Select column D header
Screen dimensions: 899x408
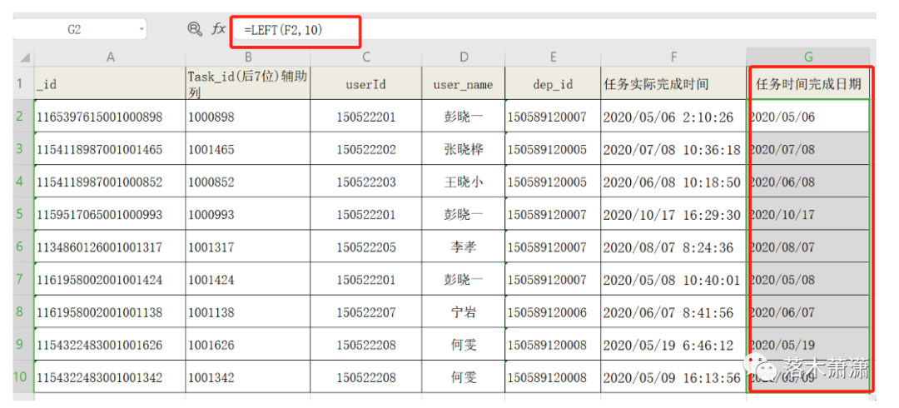[464, 57]
